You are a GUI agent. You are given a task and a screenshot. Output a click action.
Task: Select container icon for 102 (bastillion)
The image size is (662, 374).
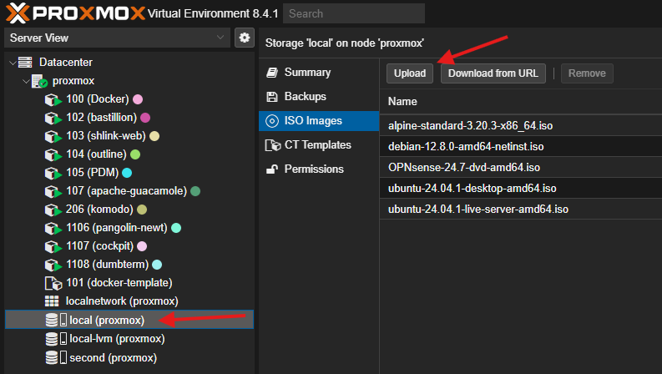click(53, 118)
